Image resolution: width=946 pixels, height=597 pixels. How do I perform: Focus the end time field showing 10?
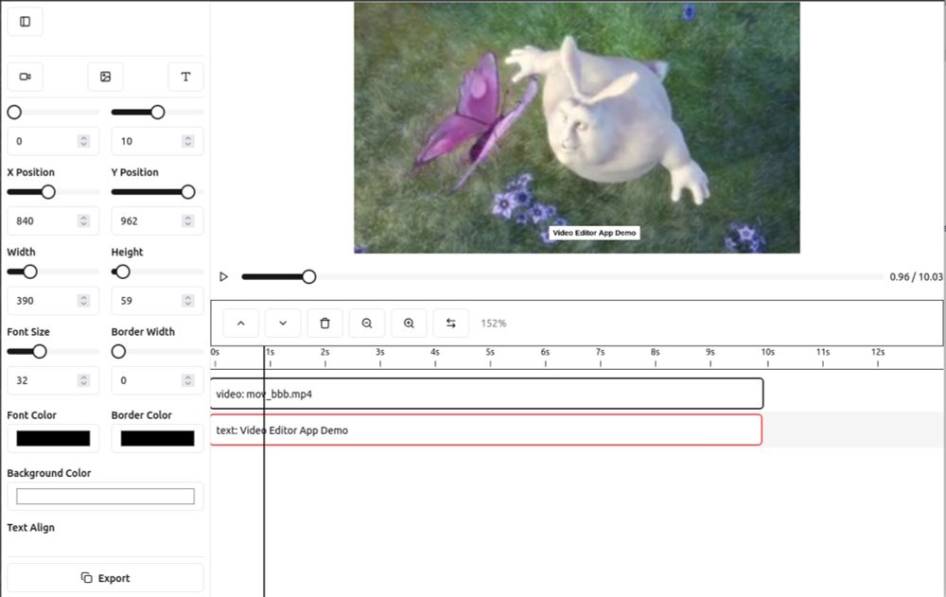[x=157, y=141]
